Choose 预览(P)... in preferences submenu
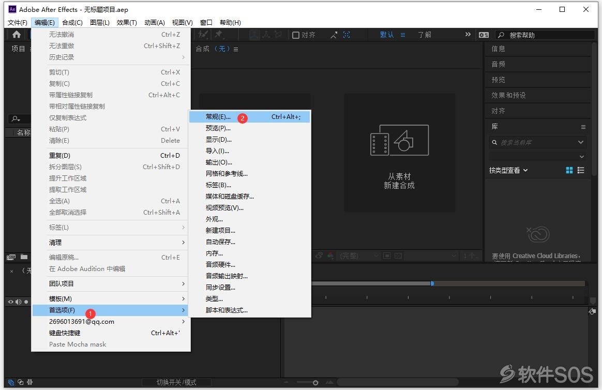 [250, 128]
